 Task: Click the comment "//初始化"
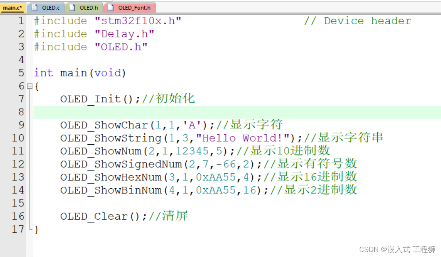[x=168, y=99]
